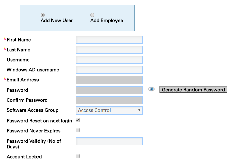Show password using the eye icon
231x164 pixels.
click(151, 89)
